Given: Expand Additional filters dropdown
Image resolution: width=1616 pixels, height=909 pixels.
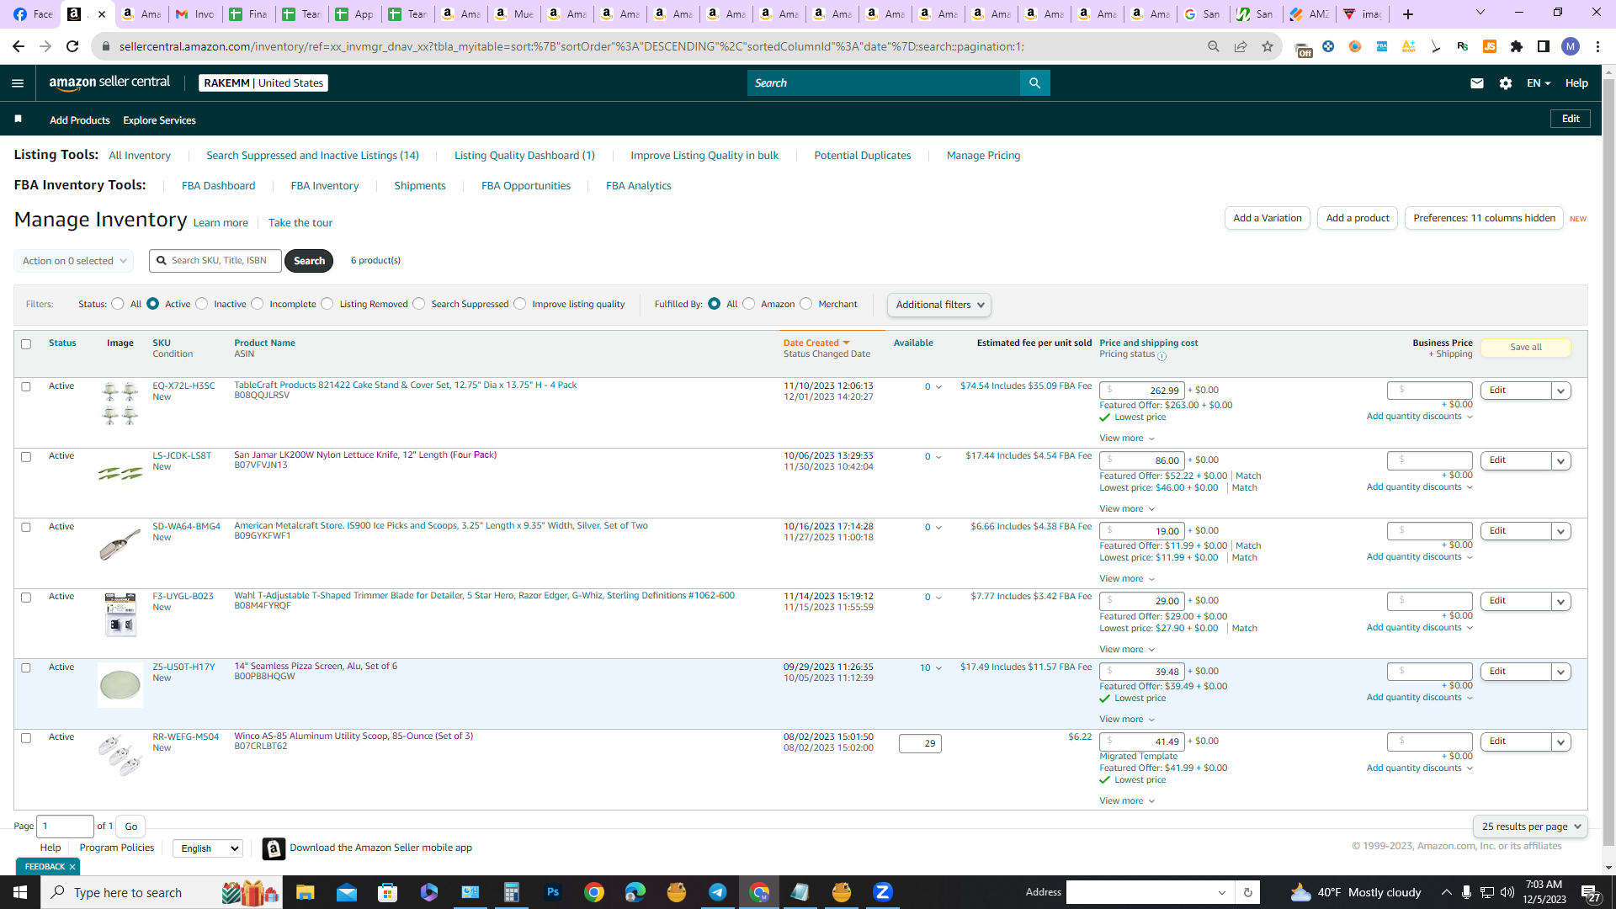Looking at the screenshot, I should [939, 305].
